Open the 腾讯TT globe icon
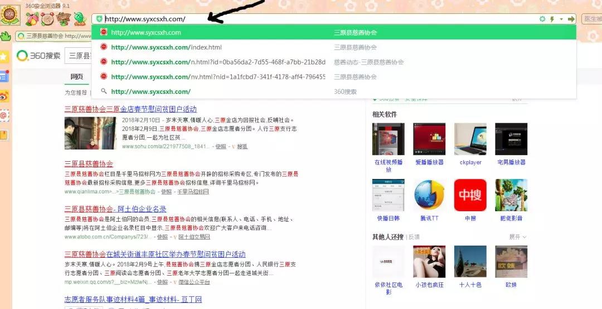 click(429, 195)
